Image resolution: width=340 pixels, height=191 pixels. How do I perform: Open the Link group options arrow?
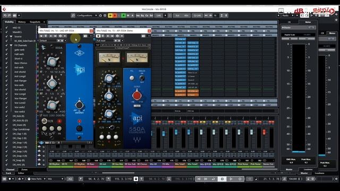click(165, 15)
